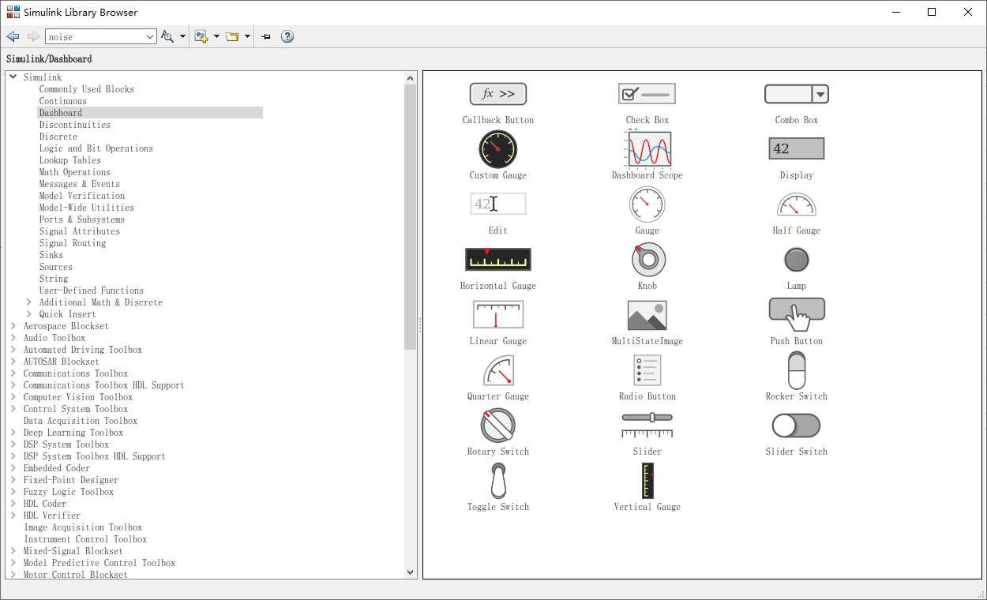Expand the Aerospace Blockset node
The image size is (987, 600).
coord(12,325)
